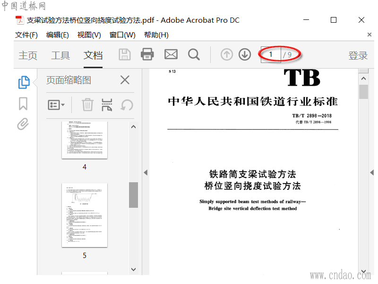The width and height of the screenshot is (378, 284).
Task: Select the page 5 thumbnail
Action: click(x=85, y=215)
